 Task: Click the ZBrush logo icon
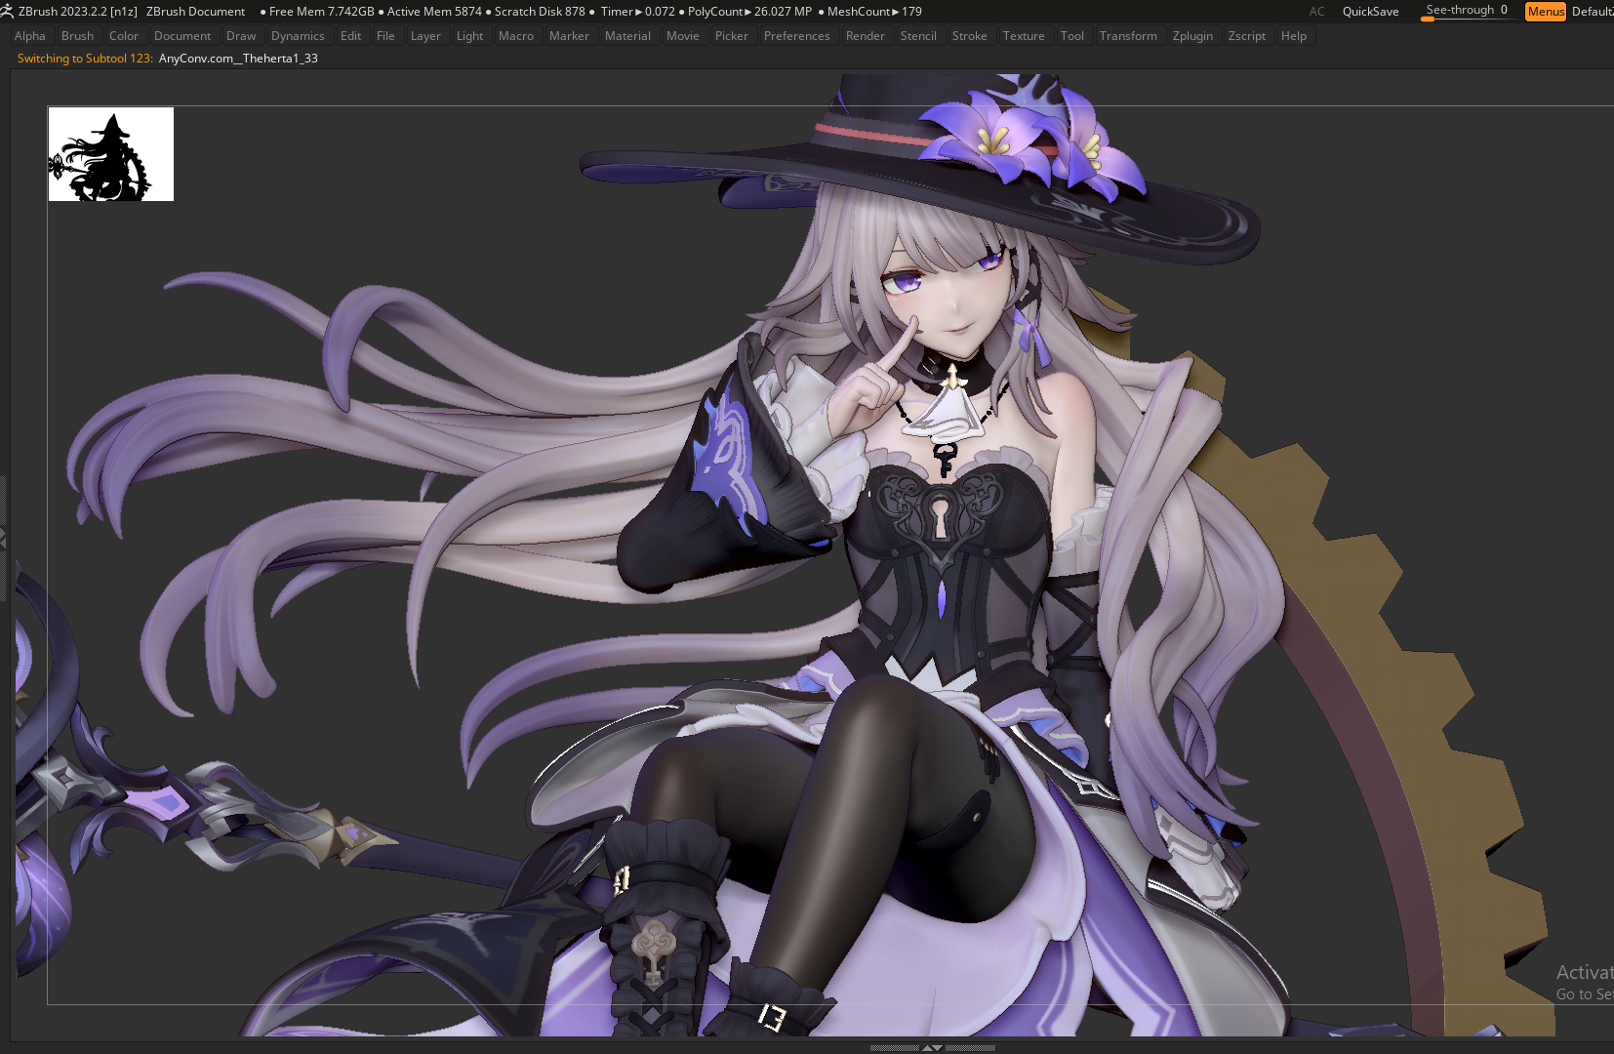click(7, 12)
